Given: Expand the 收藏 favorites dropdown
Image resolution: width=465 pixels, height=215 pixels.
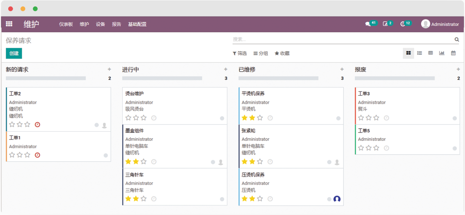Looking at the screenshot, I should (282, 53).
